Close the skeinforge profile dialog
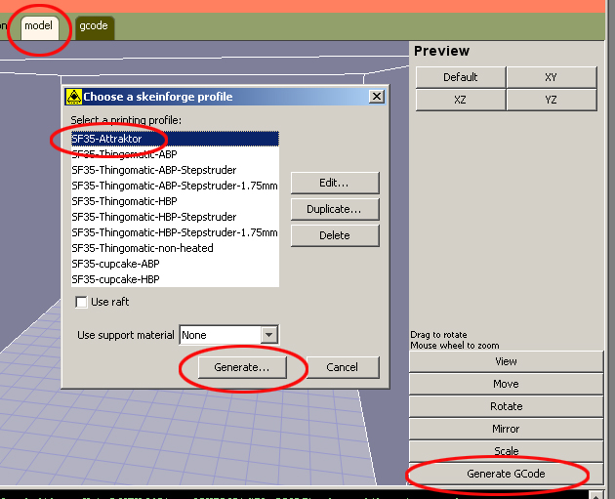Image resolution: width=615 pixels, height=499 pixels. tap(376, 97)
